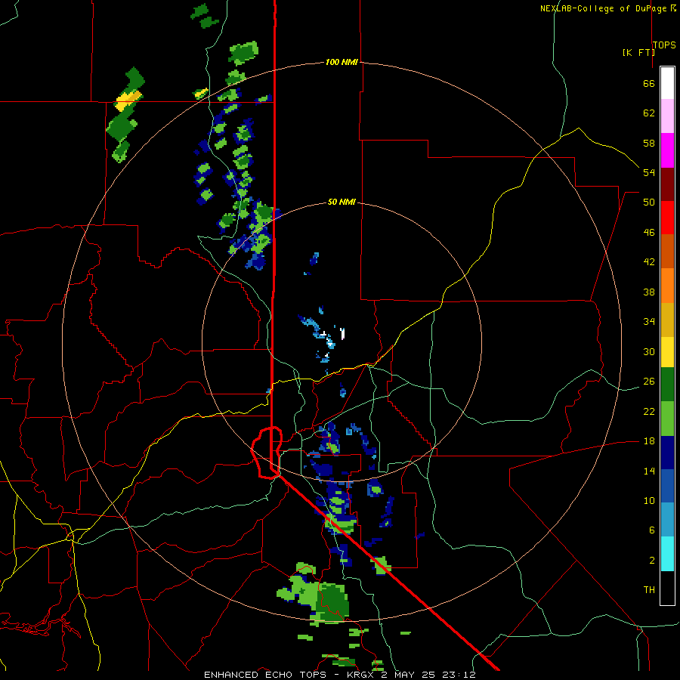Click the black TH threshold legend swatch
Image resolution: width=680 pixels, height=680 pixels.
(x=667, y=588)
